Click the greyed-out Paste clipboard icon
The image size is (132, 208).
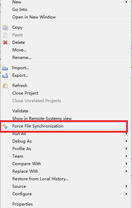pos(5,35)
